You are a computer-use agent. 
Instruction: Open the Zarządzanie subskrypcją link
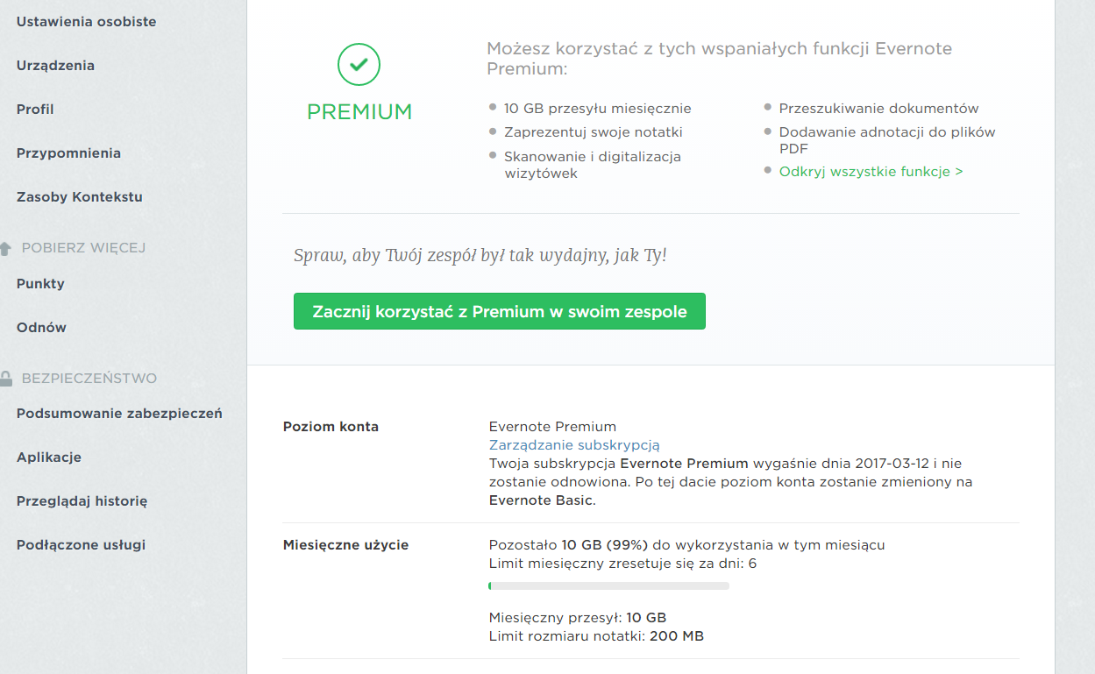pos(574,445)
